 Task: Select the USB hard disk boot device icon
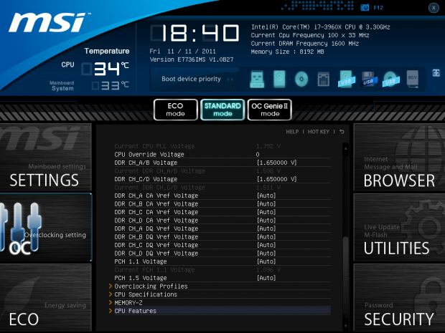(346, 79)
